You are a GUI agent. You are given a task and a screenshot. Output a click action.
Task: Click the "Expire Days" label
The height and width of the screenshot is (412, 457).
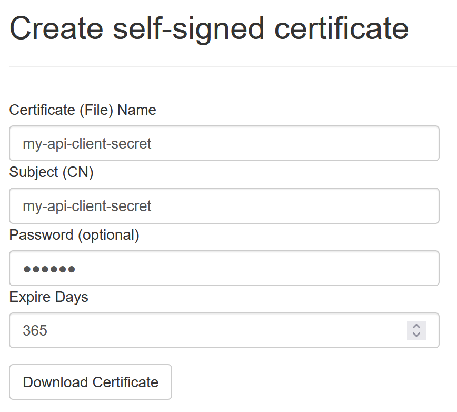click(48, 297)
